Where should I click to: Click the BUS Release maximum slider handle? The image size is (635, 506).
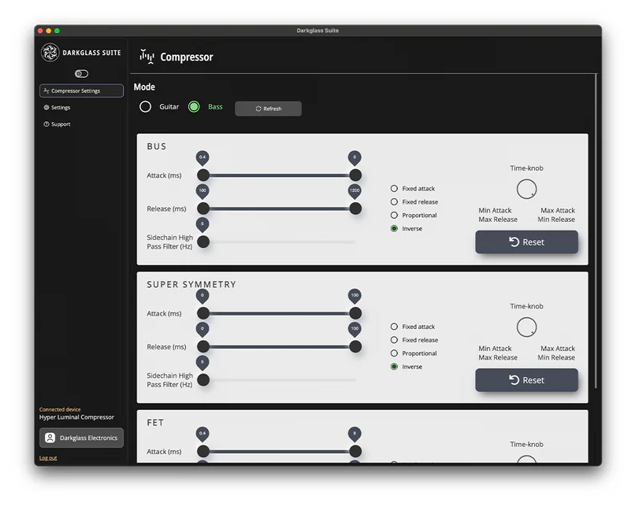pos(355,209)
